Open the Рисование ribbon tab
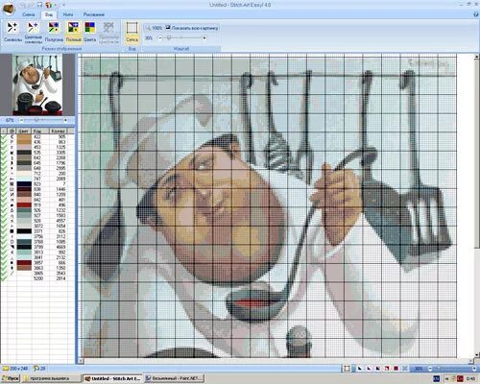 [x=94, y=14]
